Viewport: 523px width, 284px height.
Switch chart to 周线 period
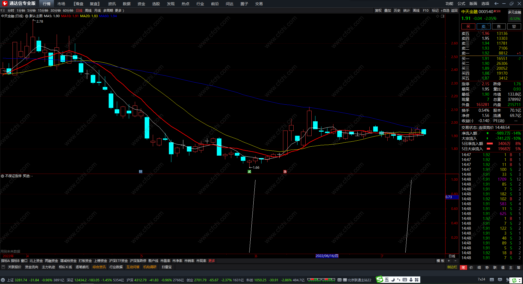pos(88,11)
